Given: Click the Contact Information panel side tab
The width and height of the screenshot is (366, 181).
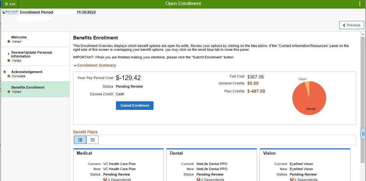Looking at the screenshot, I should tap(363, 134).
